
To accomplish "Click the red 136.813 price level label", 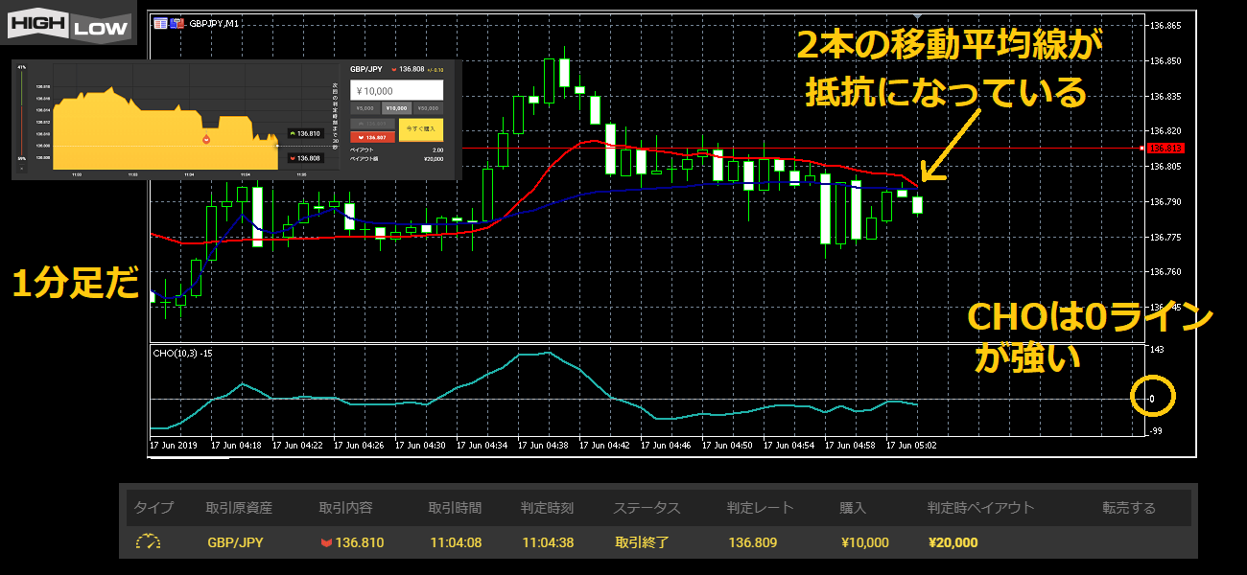I will point(1165,149).
